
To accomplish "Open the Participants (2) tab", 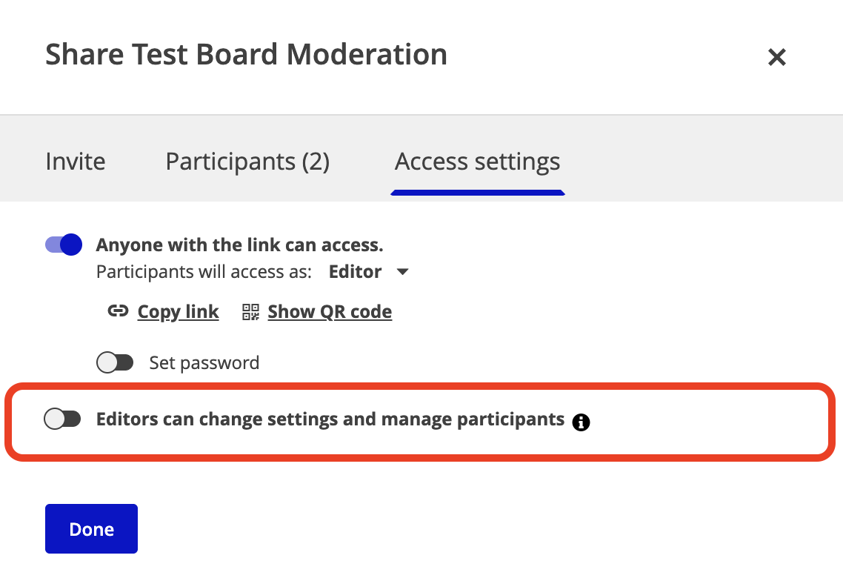I will [x=247, y=162].
